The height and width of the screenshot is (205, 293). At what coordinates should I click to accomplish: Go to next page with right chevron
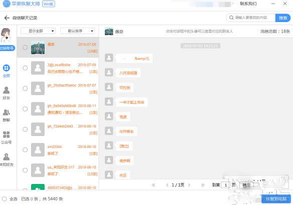(189, 185)
